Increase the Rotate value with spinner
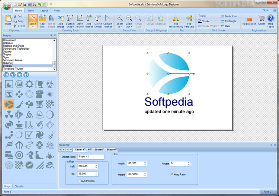 189,162
